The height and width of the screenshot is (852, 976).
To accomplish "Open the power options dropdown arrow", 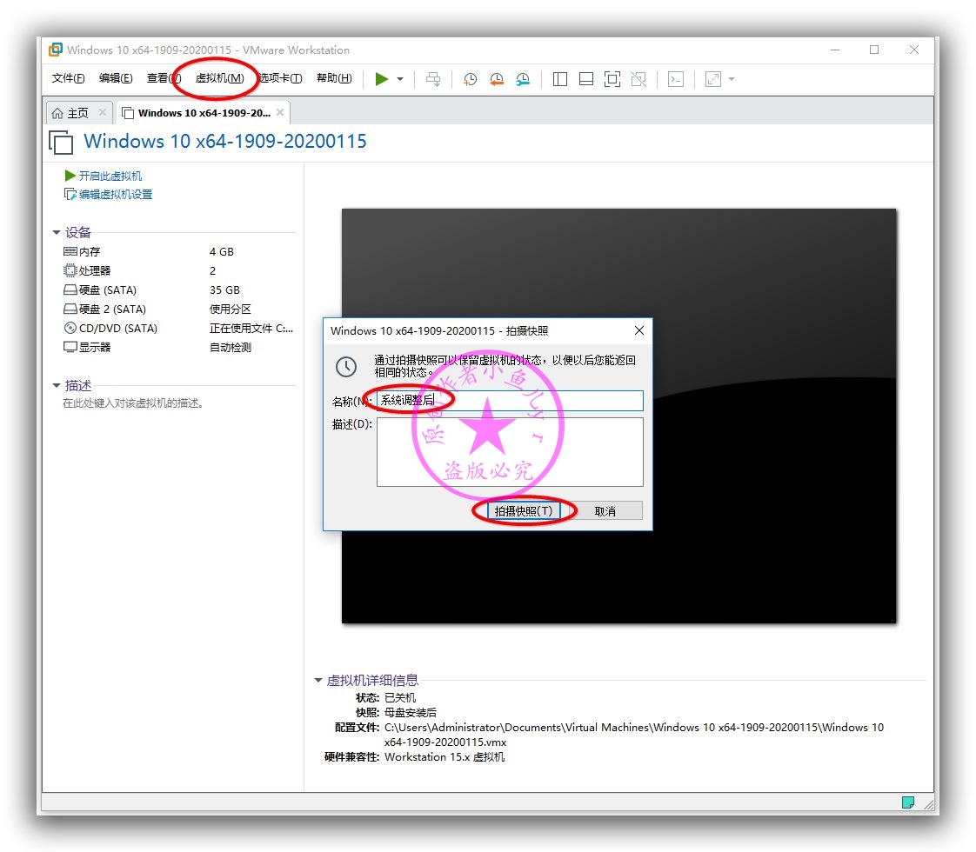I will tap(400, 79).
